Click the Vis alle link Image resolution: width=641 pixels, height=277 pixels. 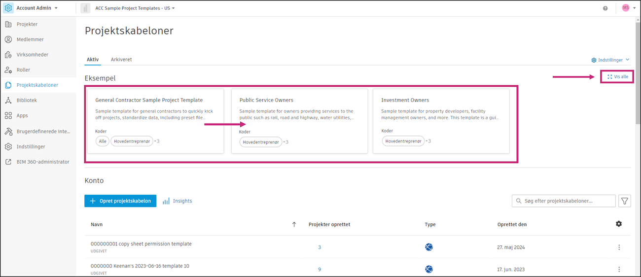[618, 77]
